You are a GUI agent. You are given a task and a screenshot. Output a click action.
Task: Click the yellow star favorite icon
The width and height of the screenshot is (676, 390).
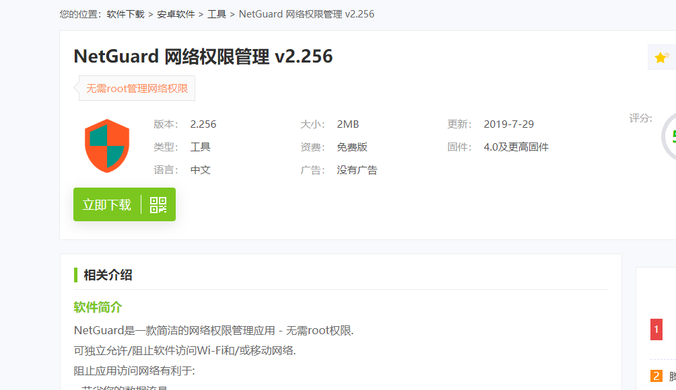[x=662, y=57]
